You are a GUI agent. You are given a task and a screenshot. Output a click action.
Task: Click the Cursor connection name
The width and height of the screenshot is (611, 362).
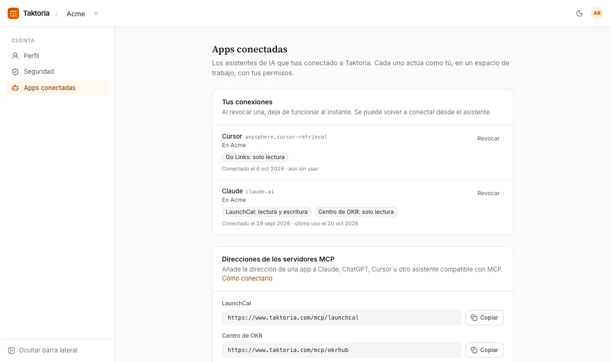tap(232, 136)
